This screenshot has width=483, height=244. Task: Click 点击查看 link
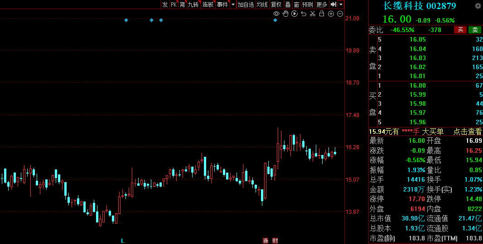coord(467,132)
